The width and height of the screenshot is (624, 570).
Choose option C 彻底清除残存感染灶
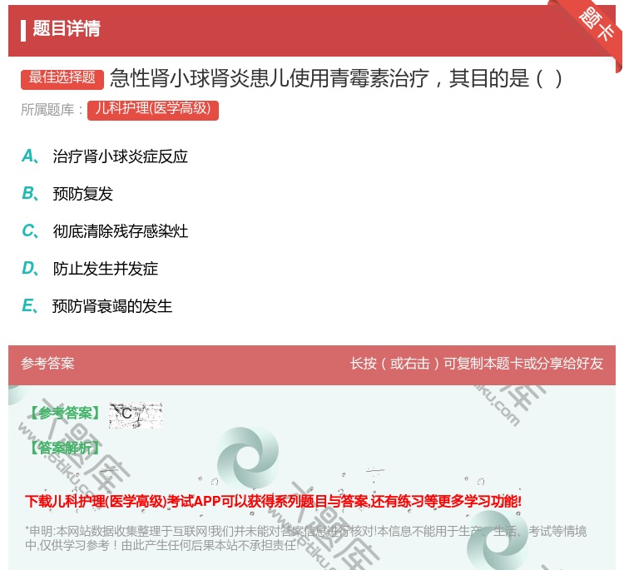tap(105, 231)
